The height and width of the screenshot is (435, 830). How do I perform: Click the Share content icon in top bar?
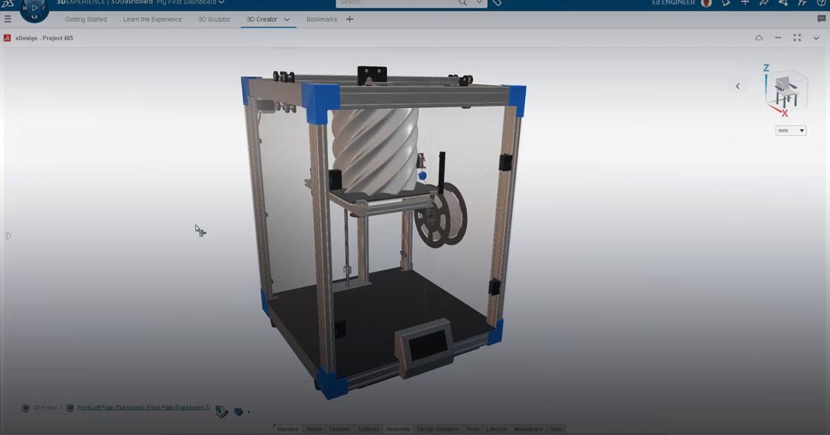point(764,3)
